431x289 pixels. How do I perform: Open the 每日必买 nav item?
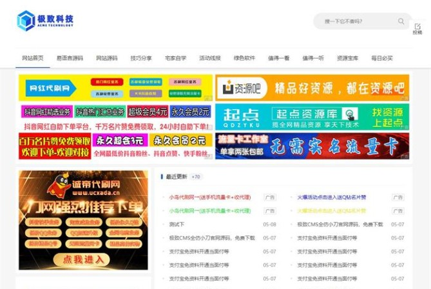pos(381,58)
